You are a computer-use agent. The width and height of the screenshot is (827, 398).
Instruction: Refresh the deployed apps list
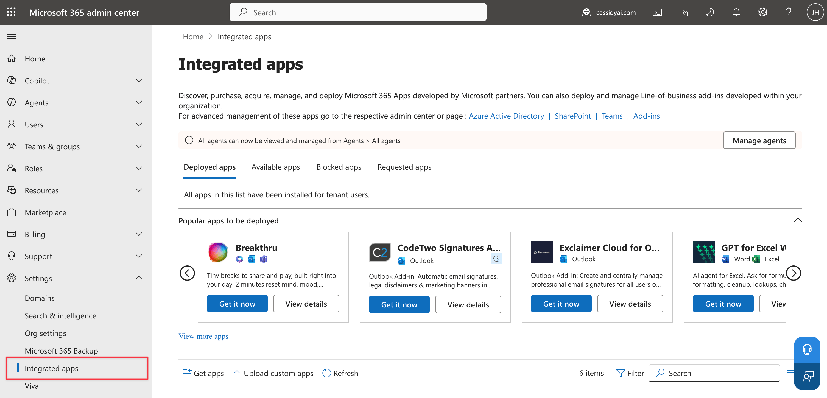pos(340,373)
